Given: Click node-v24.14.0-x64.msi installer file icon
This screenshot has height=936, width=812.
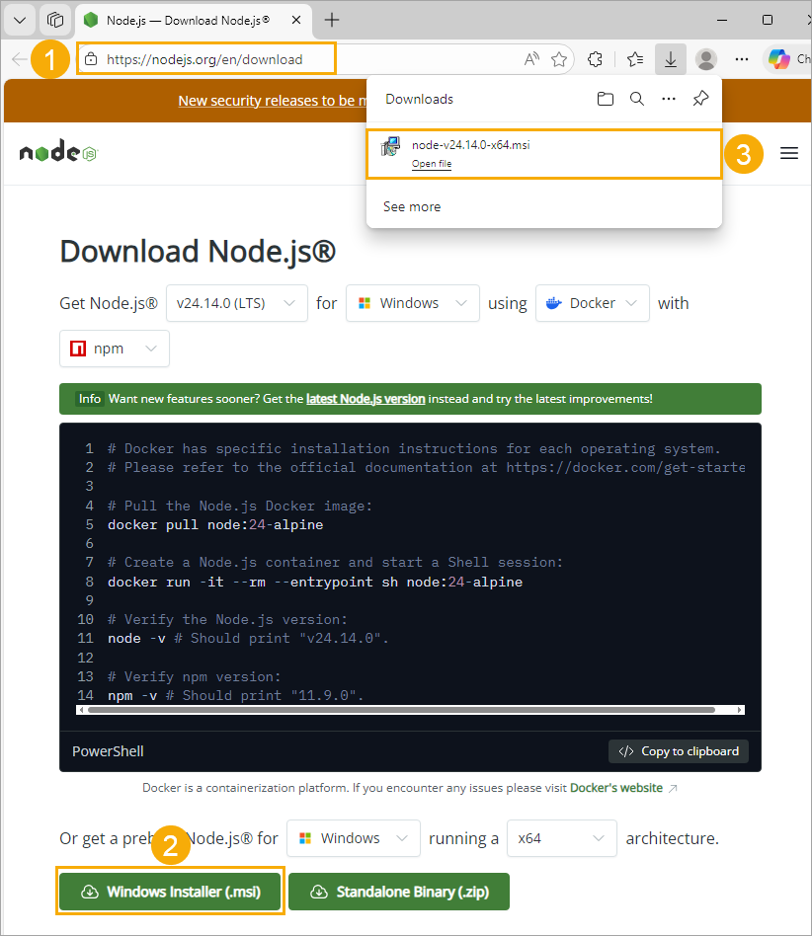Looking at the screenshot, I should click(x=390, y=146).
